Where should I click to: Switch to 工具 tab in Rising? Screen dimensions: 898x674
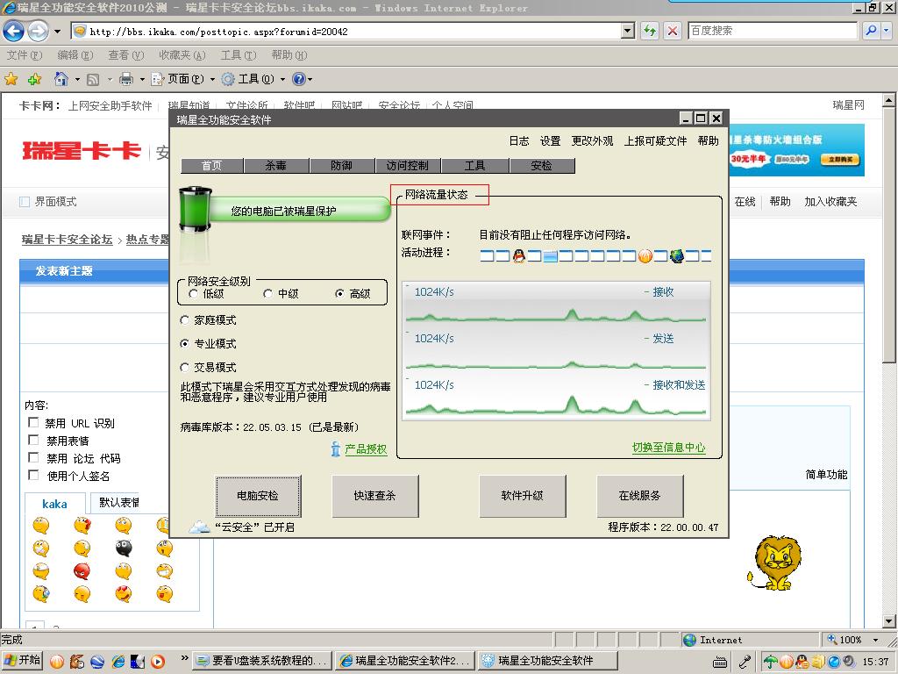[x=474, y=166]
